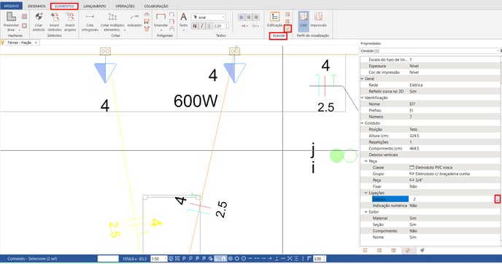
Task: Switch to Impressão visualization profile
Action: 319,20
